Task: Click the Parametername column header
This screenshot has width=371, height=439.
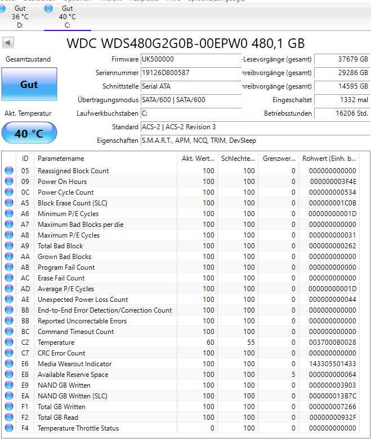Action: coord(106,159)
